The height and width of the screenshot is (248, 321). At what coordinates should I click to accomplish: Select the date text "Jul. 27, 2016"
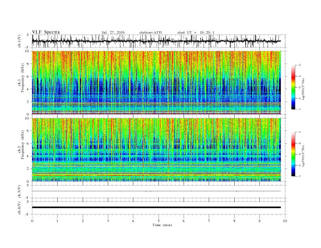click(113, 32)
